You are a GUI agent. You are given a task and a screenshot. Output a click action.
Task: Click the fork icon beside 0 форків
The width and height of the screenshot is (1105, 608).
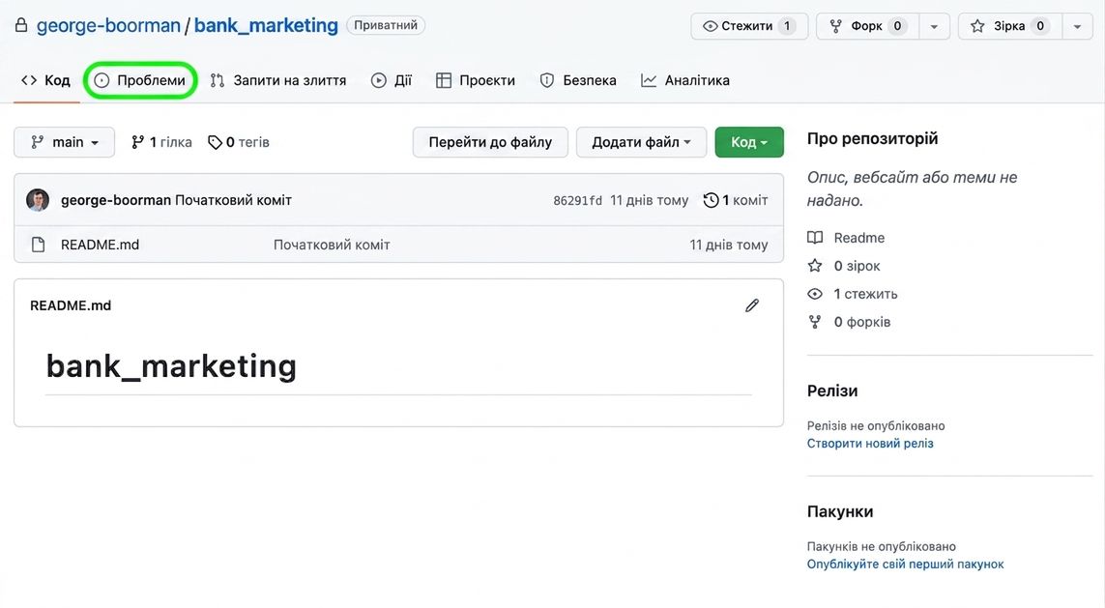click(x=815, y=322)
